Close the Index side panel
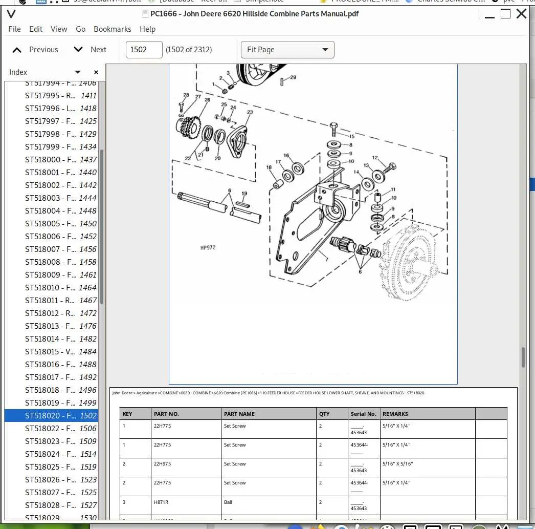This screenshot has width=535, height=529. [96, 72]
